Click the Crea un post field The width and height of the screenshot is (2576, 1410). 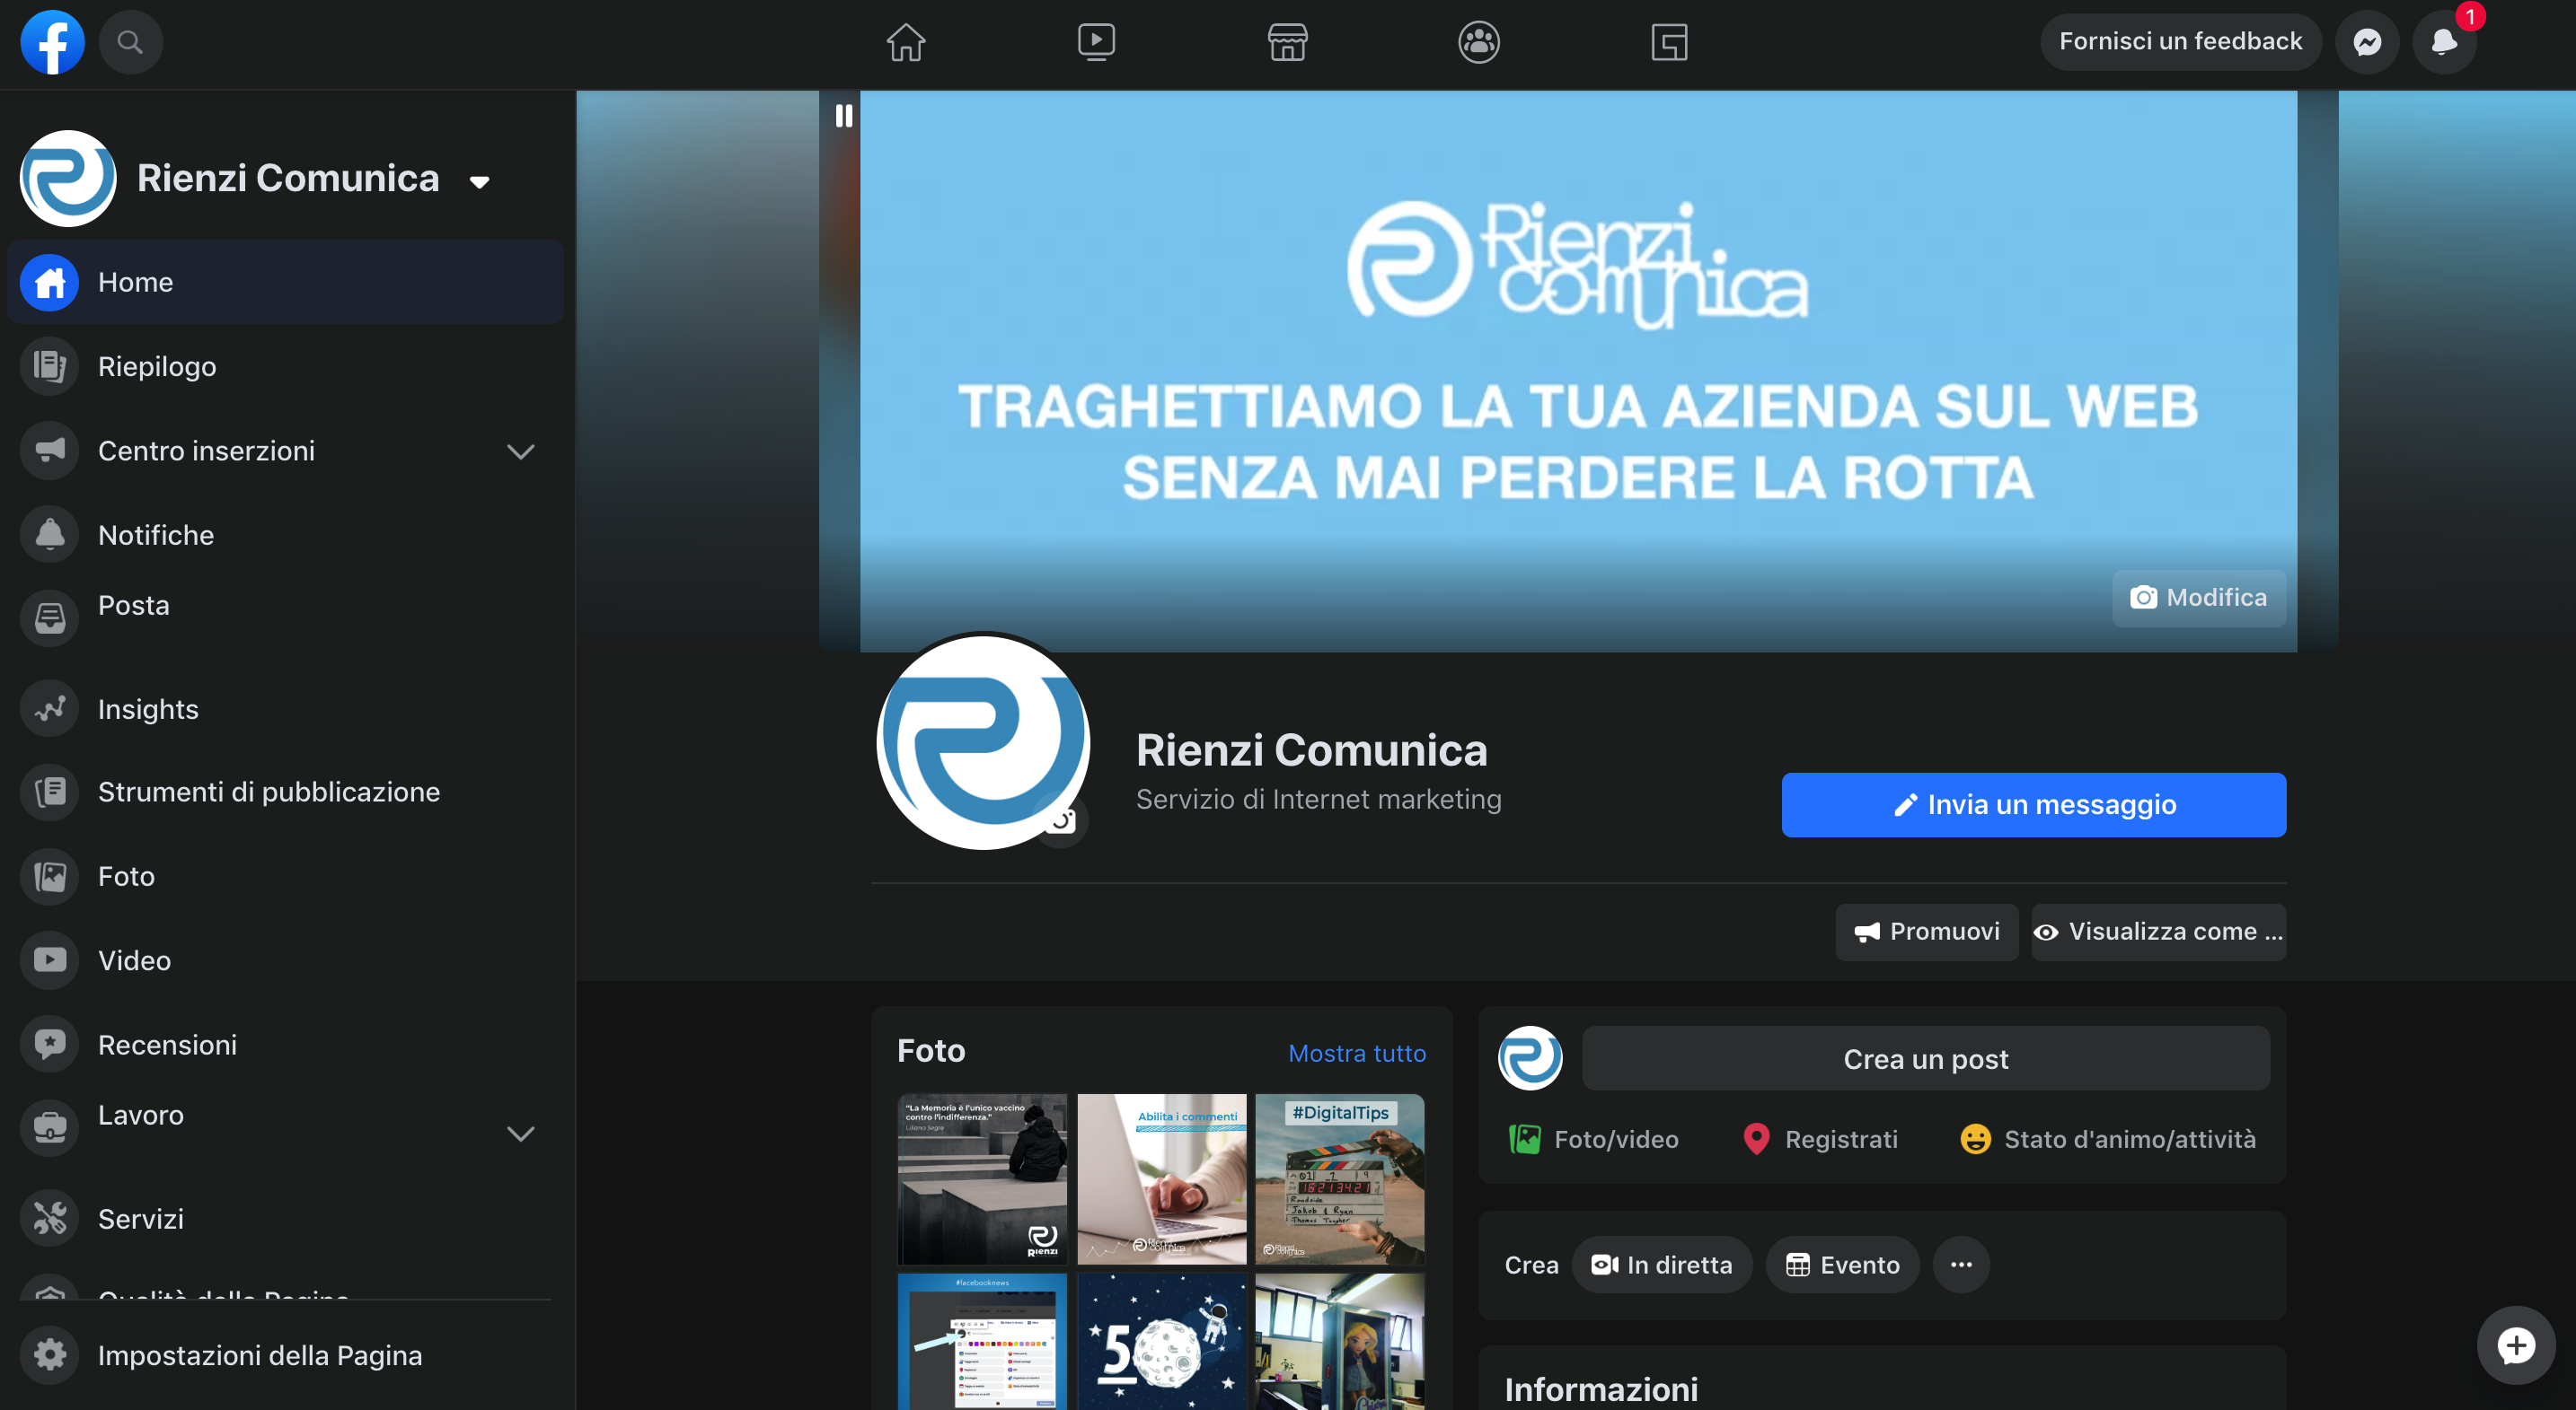point(1925,1058)
